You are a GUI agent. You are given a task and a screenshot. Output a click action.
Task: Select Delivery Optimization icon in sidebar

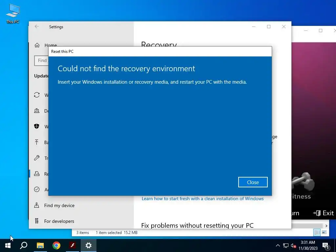click(37, 111)
